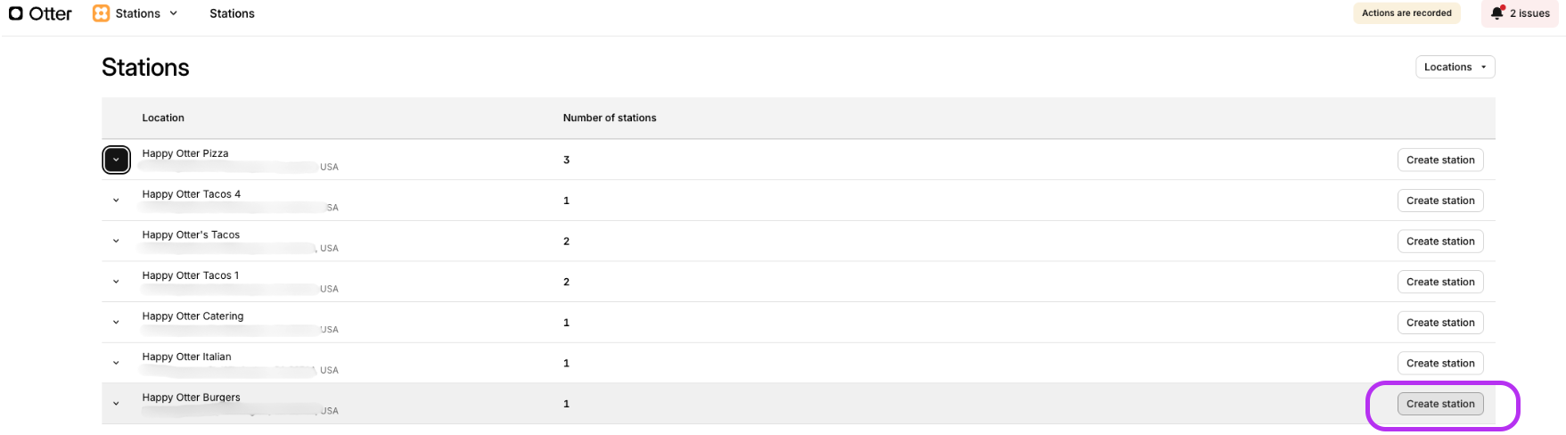Expand the Happy Otter Italian row
Viewport: 1566px width, 435px height.
(x=116, y=363)
